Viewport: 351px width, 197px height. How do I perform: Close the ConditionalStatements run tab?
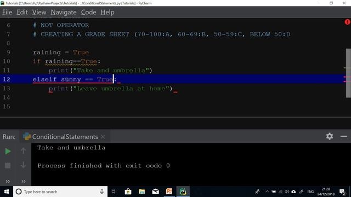click(x=103, y=137)
